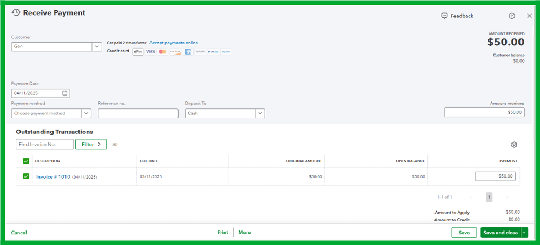Viewport: 540px width, 245px height.
Task: Click the Print option
Action: [x=222, y=232]
